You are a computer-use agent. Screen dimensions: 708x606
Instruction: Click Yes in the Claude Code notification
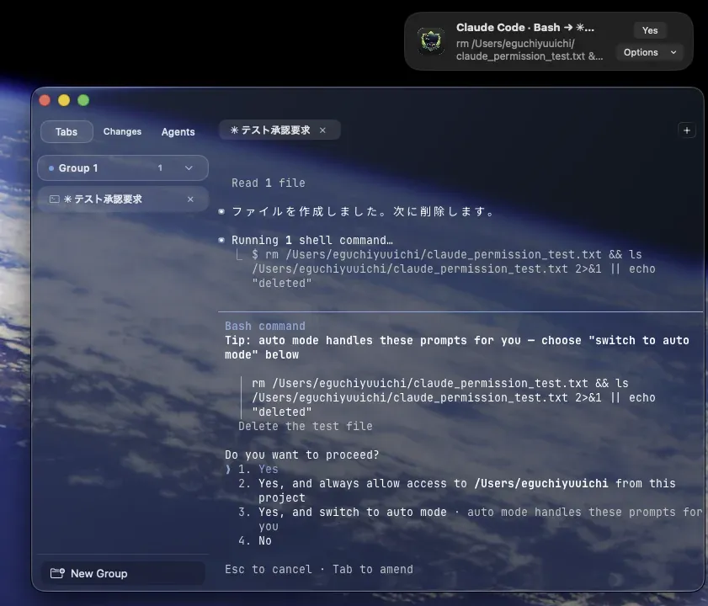click(649, 30)
